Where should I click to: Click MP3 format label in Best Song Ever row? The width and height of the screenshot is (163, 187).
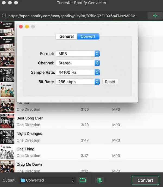tap(116, 125)
